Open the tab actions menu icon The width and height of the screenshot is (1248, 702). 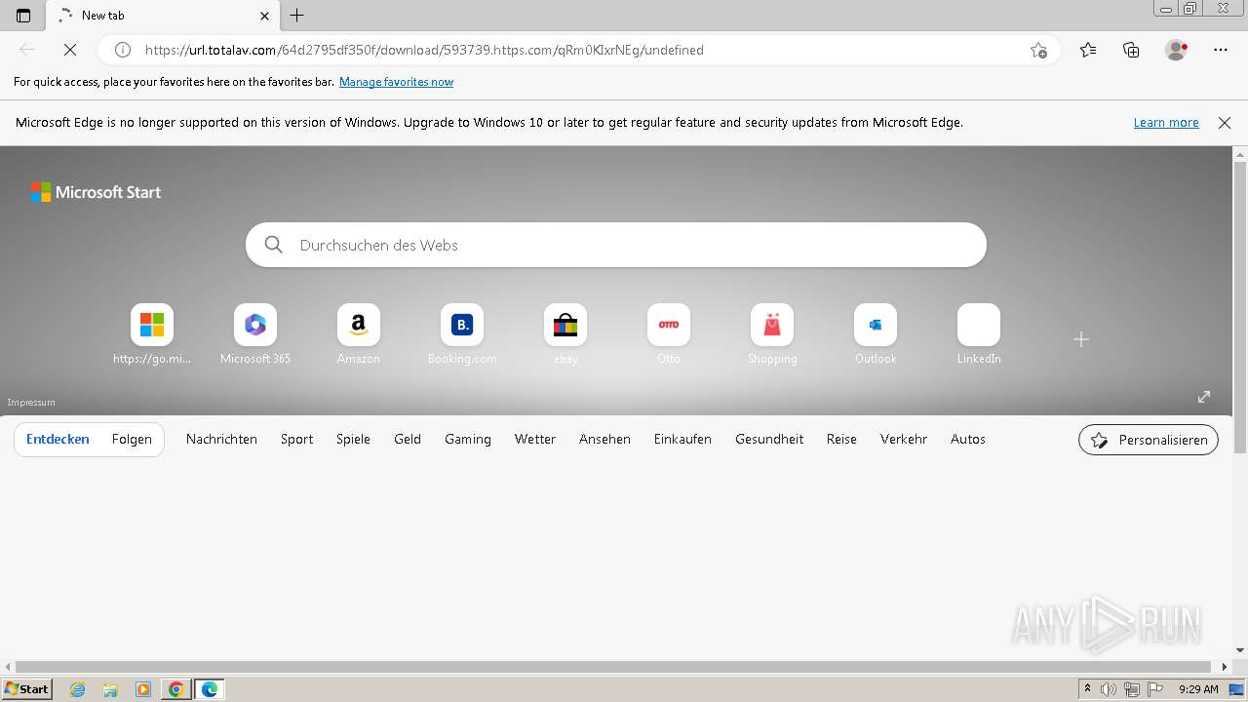[23, 16]
